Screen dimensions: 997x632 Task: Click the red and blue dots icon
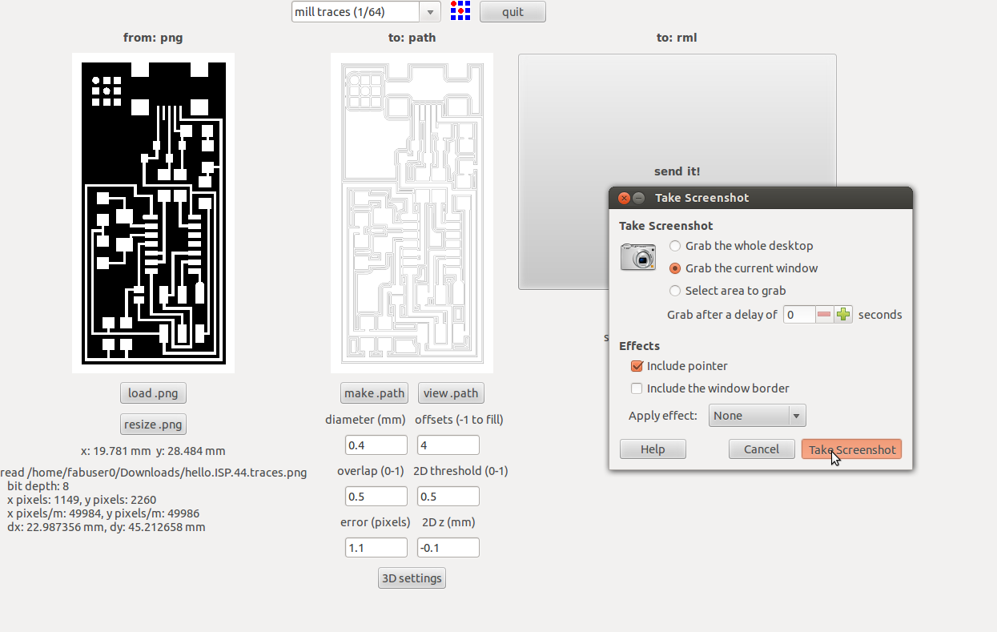click(460, 10)
